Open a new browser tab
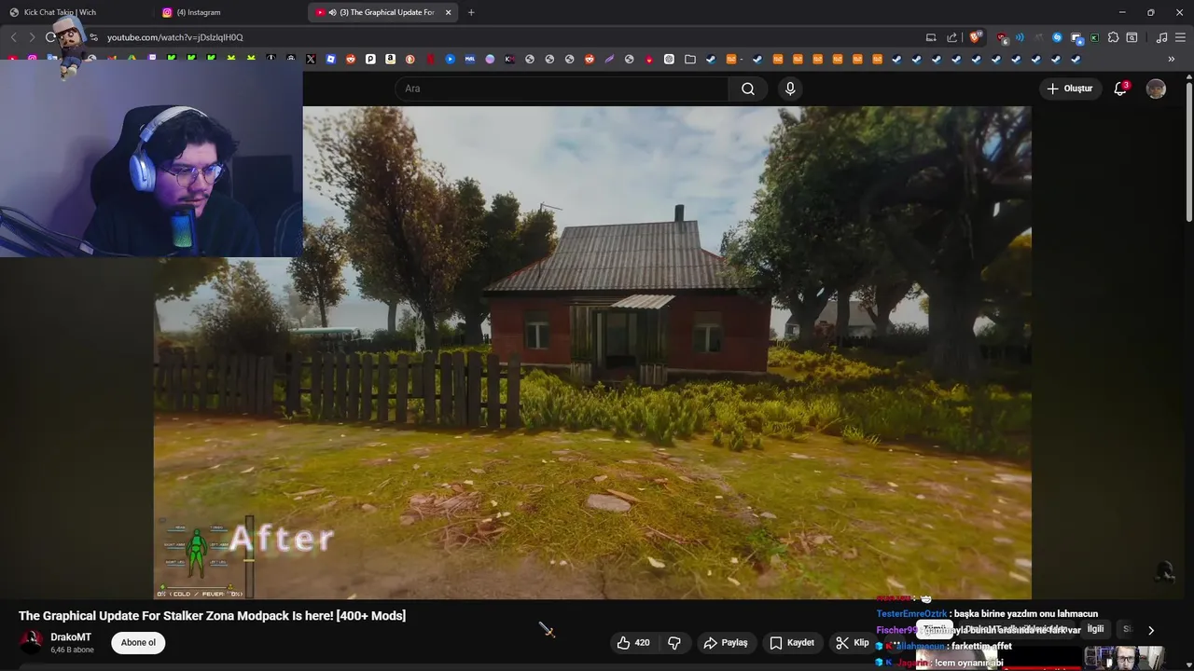 point(471,12)
